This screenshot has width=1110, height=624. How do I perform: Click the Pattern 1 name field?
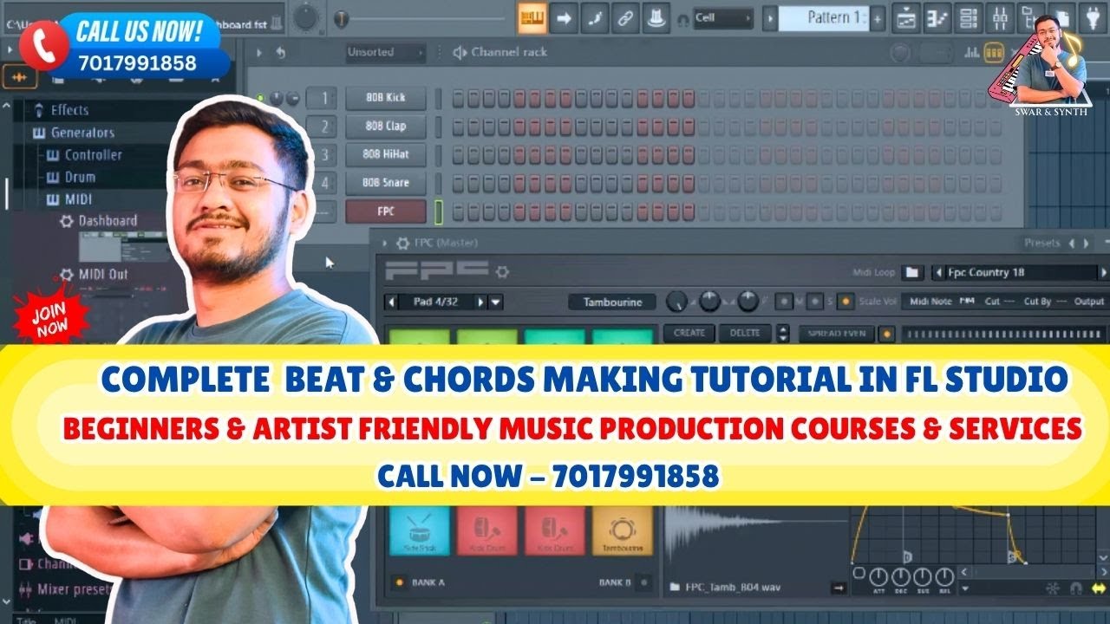(824, 17)
